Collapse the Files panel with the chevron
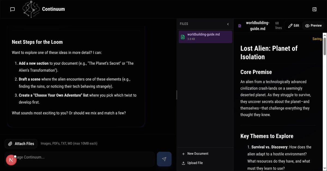 click(228, 24)
